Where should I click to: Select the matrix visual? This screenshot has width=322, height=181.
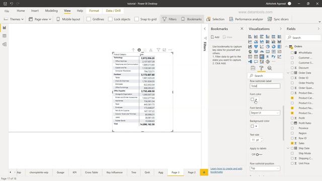(262, 57)
